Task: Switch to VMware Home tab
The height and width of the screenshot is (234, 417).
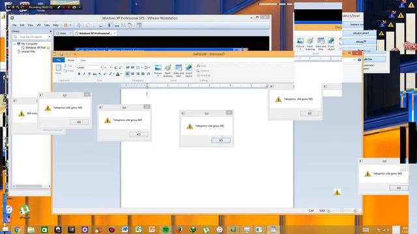Action: 63,33
